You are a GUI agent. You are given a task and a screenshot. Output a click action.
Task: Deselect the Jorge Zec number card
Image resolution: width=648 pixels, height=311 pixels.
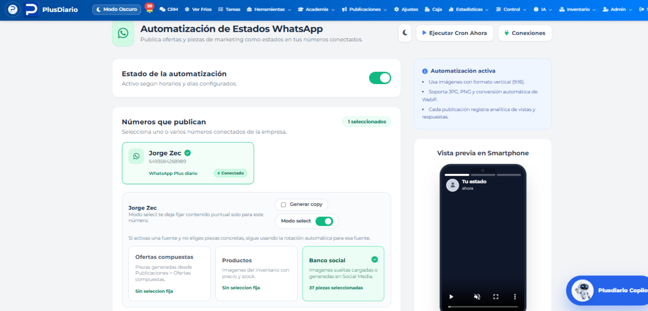[x=188, y=163]
